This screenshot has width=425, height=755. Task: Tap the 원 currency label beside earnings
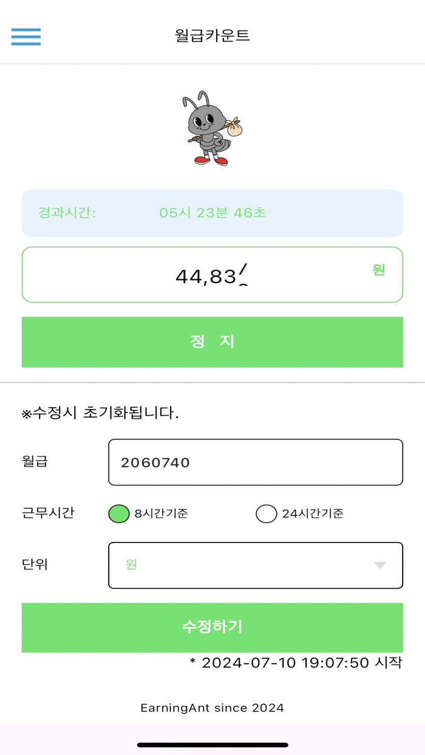378,271
